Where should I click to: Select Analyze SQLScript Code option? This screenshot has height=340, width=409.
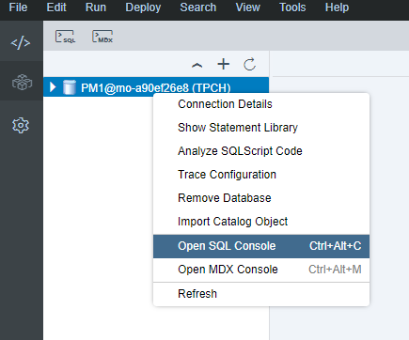tap(261, 151)
